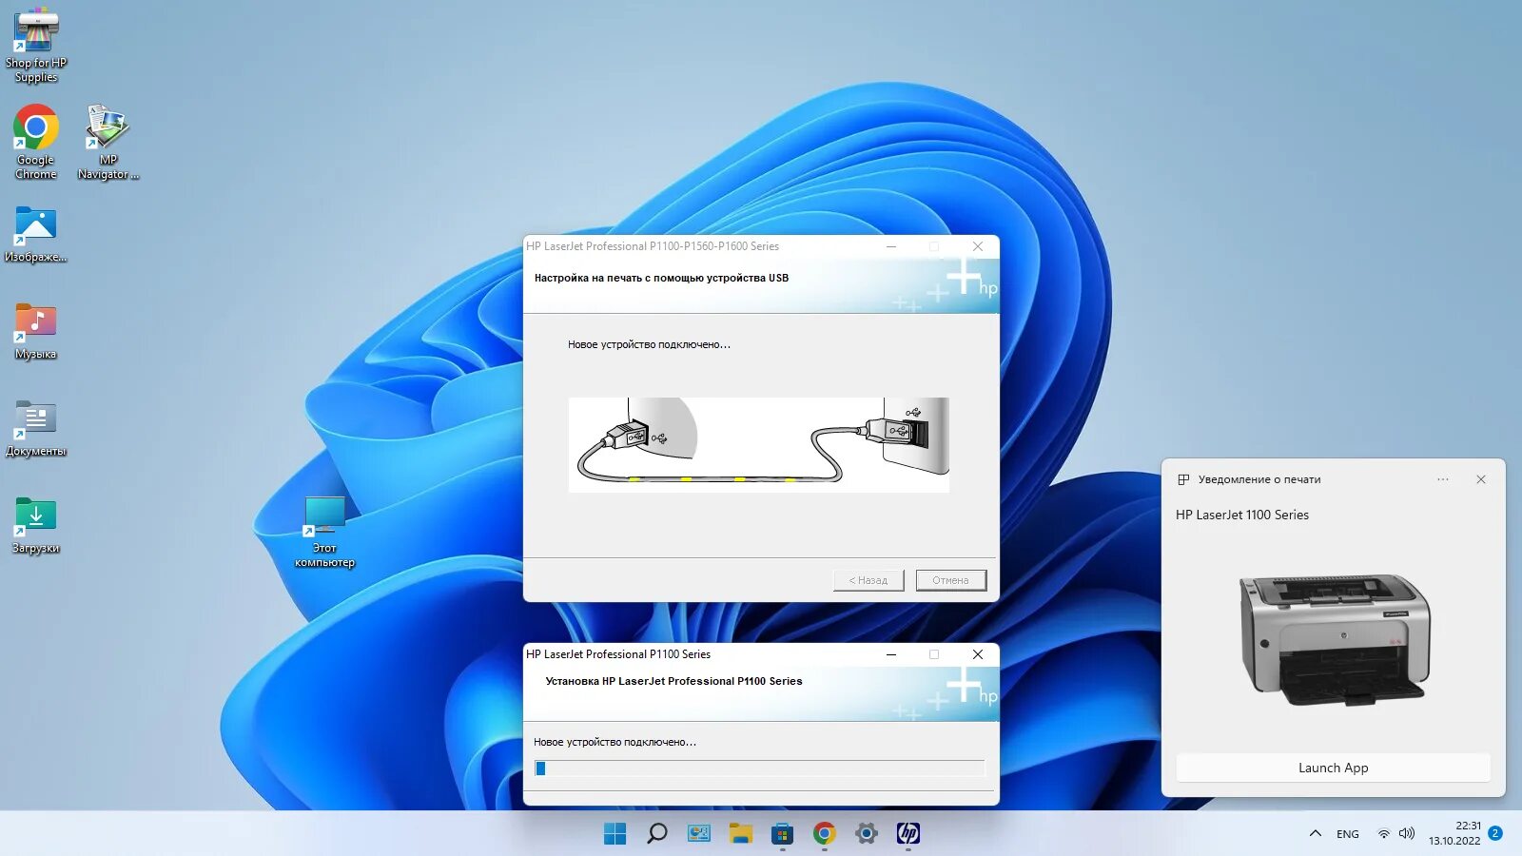Select the Документы desktop folder
The image size is (1522, 856).
(36, 428)
